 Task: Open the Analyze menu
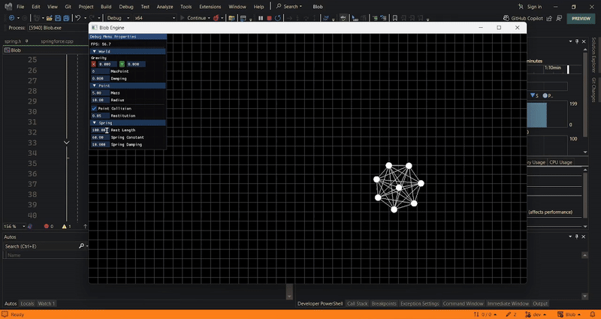[x=165, y=7]
